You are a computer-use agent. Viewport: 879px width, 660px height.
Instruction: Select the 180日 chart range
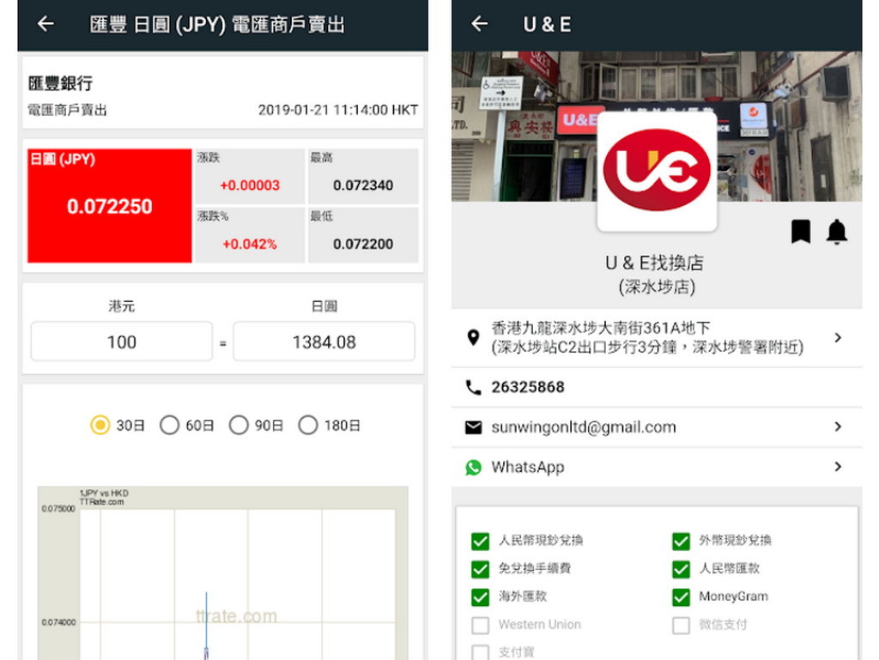point(308,425)
